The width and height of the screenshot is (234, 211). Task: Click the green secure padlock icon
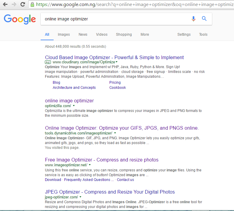[32, 5]
